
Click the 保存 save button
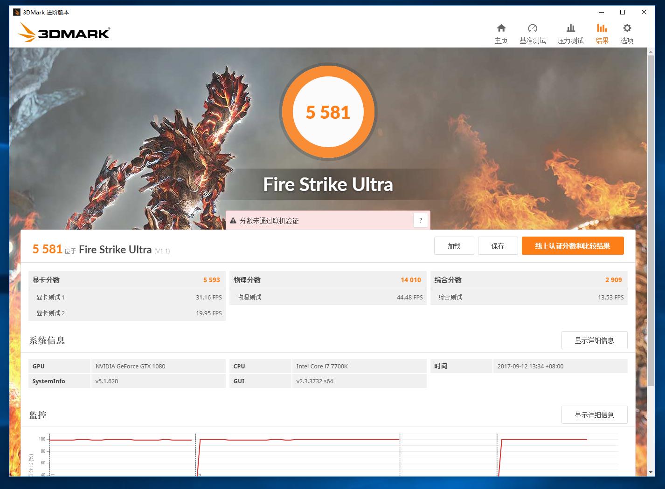[x=498, y=246]
